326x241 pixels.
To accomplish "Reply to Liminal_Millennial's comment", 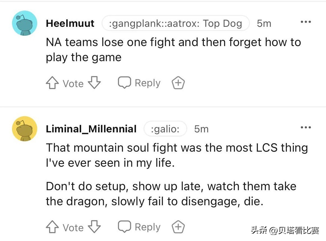I will (147, 226).
